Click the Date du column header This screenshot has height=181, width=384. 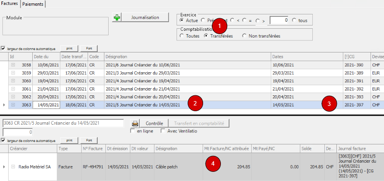tap(46, 57)
